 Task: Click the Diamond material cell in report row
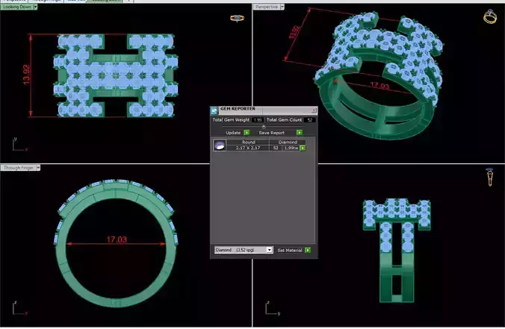point(288,142)
